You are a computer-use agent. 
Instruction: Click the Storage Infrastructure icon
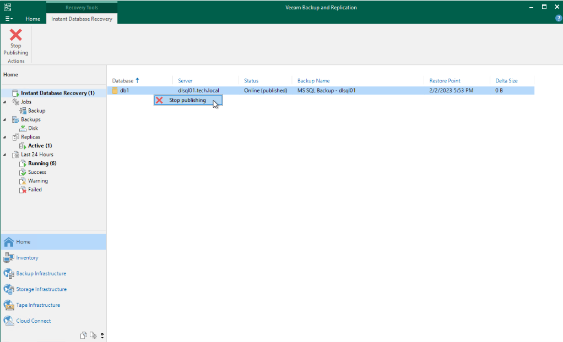8,289
